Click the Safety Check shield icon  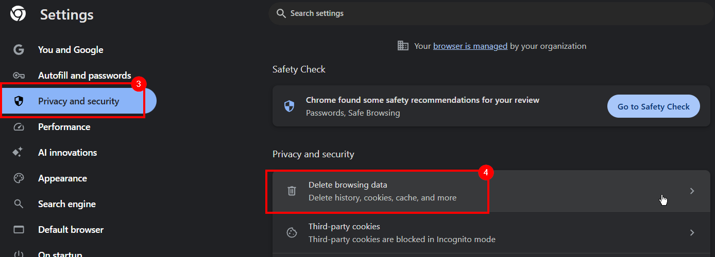(x=290, y=106)
